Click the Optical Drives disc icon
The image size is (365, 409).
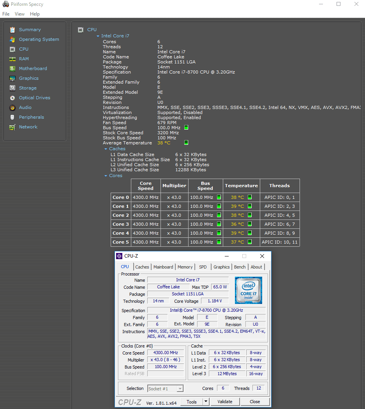point(12,98)
